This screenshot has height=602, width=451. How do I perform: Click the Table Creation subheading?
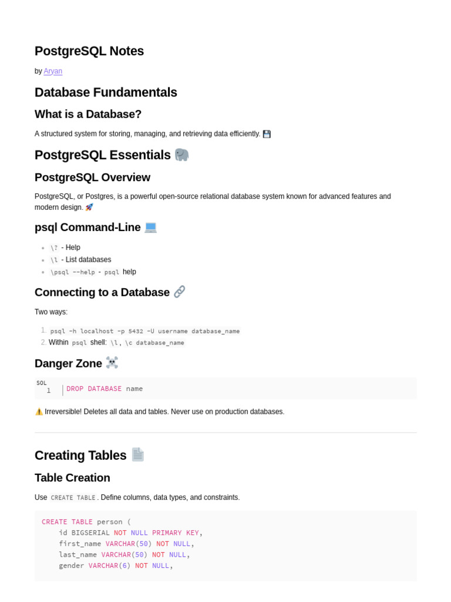tap(72, 477)
